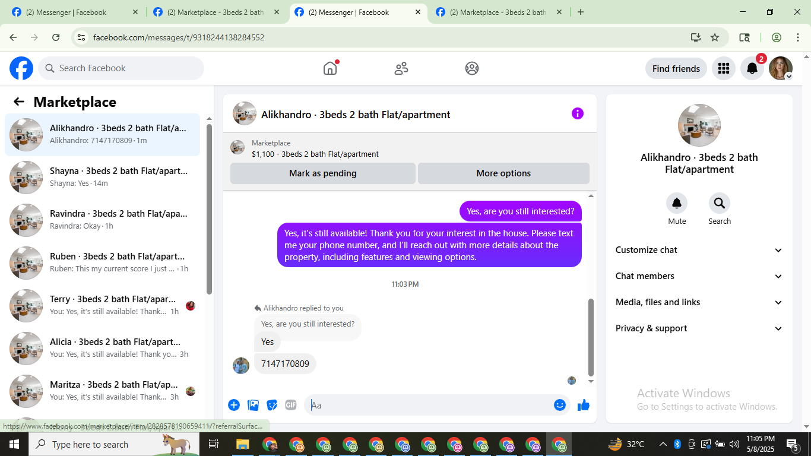The width and height of the screenshot is (811, 456).
Task: Open the notifications bell with 2 badge
Action: (752, 68)
